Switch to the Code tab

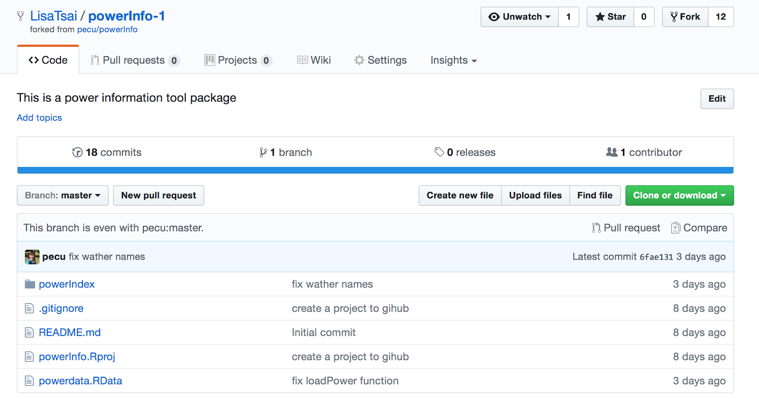tap(48, 60)
